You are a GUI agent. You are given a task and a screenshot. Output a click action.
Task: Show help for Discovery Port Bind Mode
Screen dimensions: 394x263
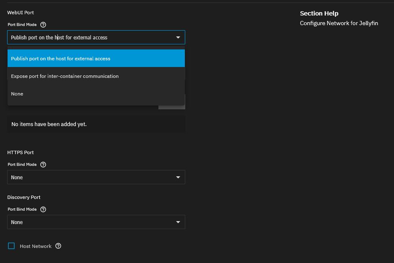tap(43, 209)
